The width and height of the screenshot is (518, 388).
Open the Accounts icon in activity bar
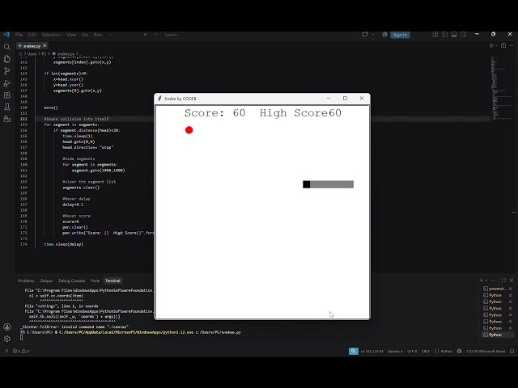pos(7,327)
